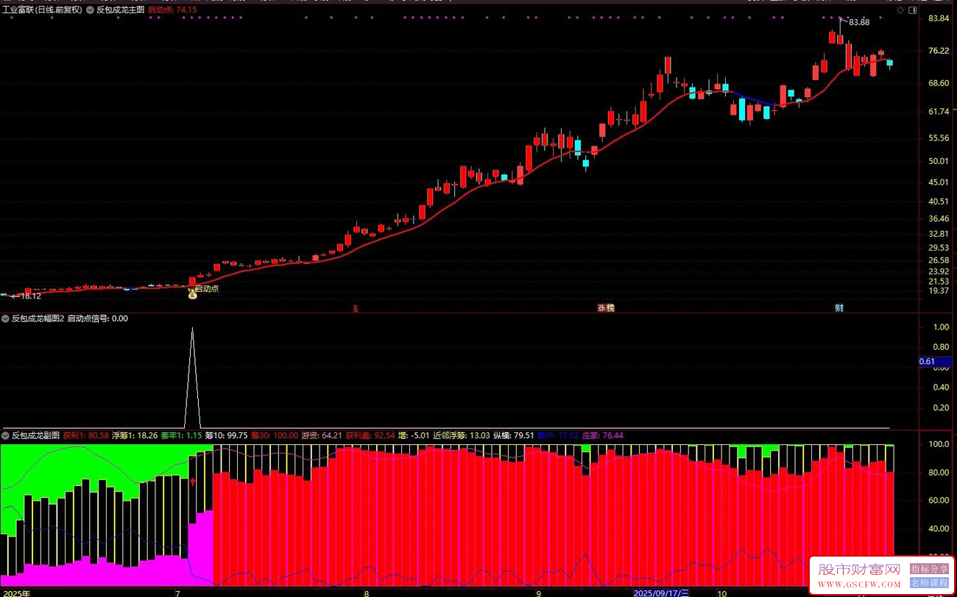This screenshot has width=957, height=597.
Task: Select the 工业富联(日线.前复权) chart title
Action: pos(41,10)
